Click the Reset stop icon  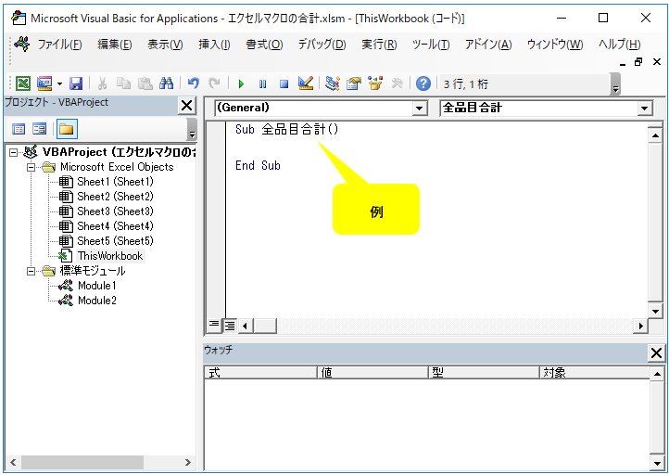click(x=284, y=83)
